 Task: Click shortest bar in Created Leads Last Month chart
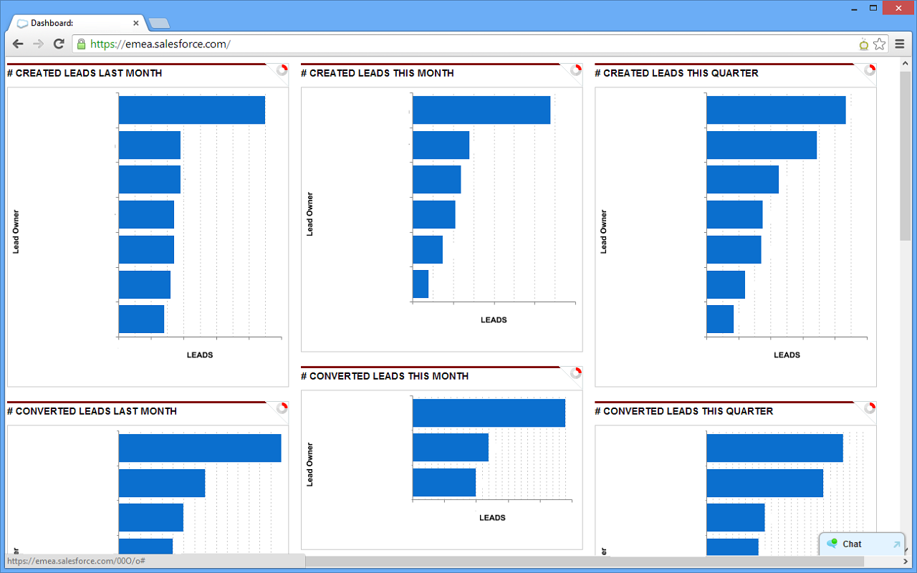[141, 319]
